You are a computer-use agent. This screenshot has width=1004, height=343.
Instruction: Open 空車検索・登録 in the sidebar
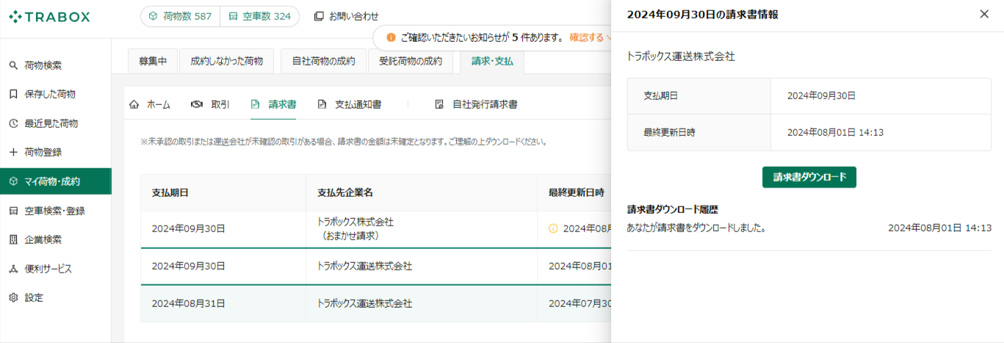56,211
